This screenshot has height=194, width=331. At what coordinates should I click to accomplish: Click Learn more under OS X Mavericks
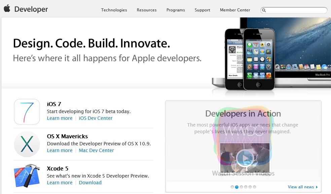[60, 150]
